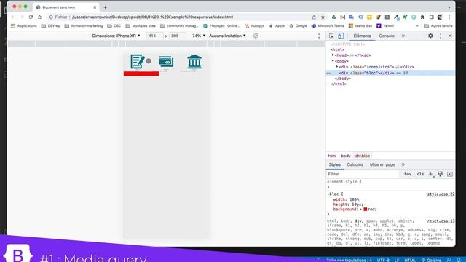Open the Extensions puzzle icon
The width and height of the screenshot is (466, 262).
(422, 17)
